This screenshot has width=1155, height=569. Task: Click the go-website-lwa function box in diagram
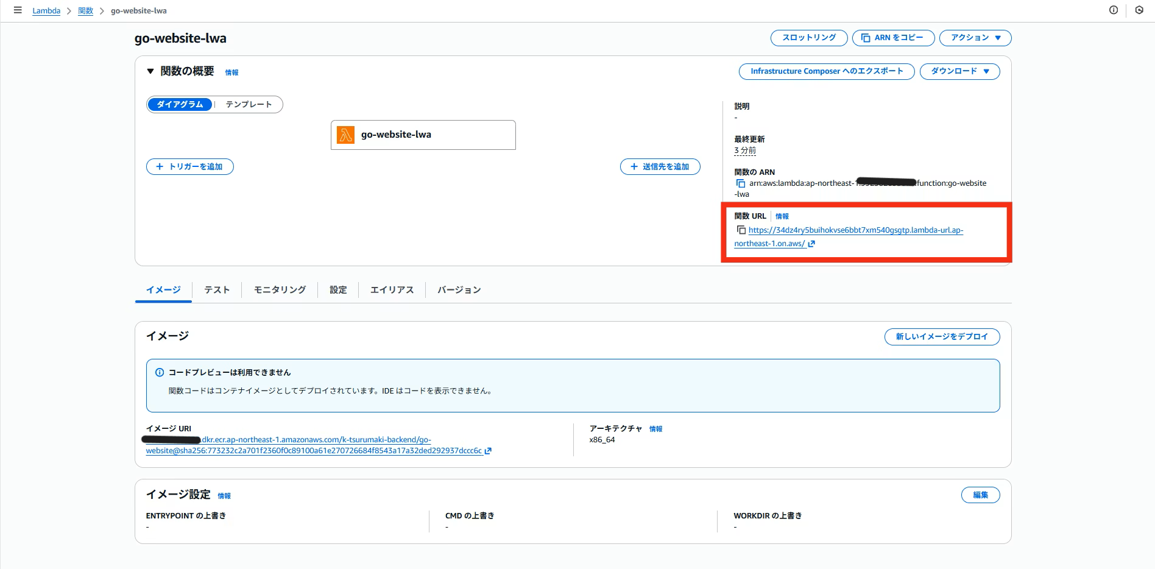[x=423, y=135]
